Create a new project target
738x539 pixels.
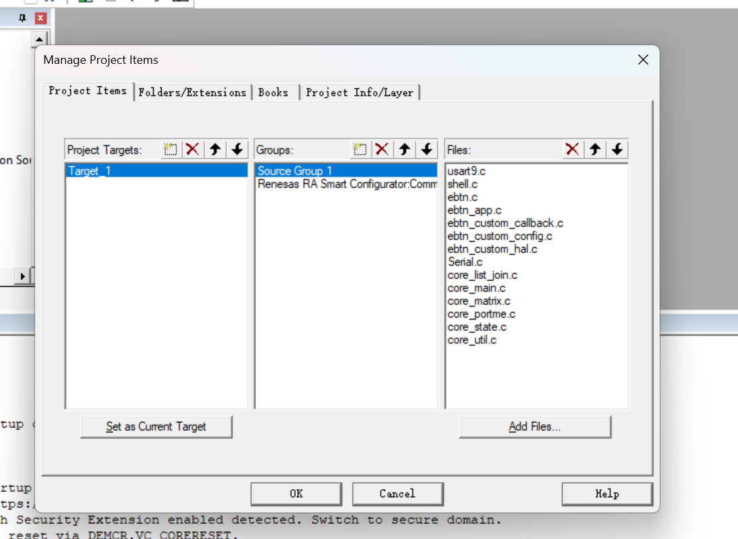pyautogui.click(x=170, y=150)
